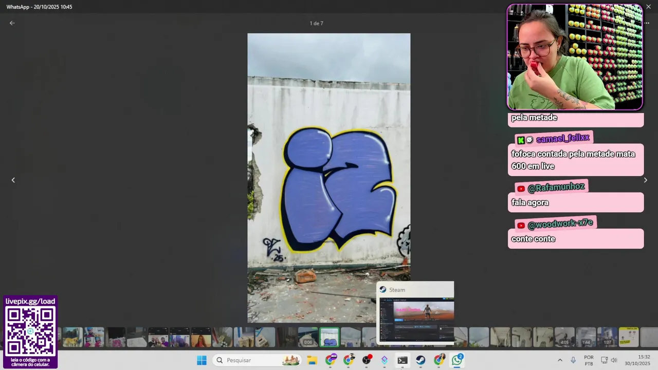Click the livepix.gg/load QR code
658x370 pixels.
pyautogui.click(x=30, y=332)
